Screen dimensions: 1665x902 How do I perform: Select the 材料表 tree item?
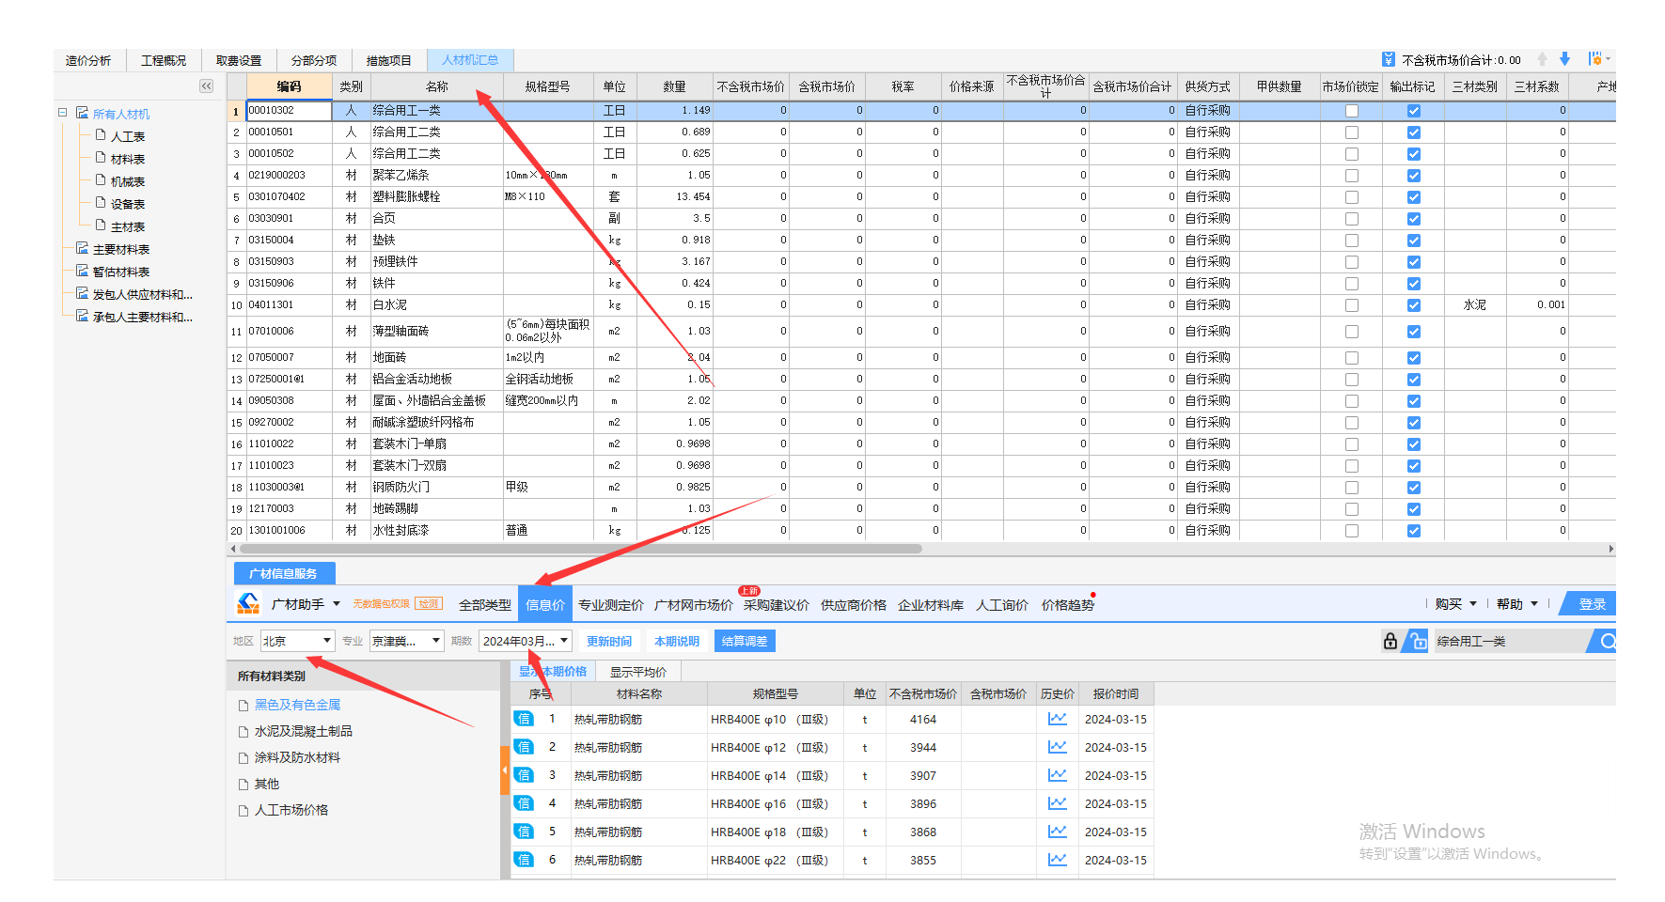point(128,159)
